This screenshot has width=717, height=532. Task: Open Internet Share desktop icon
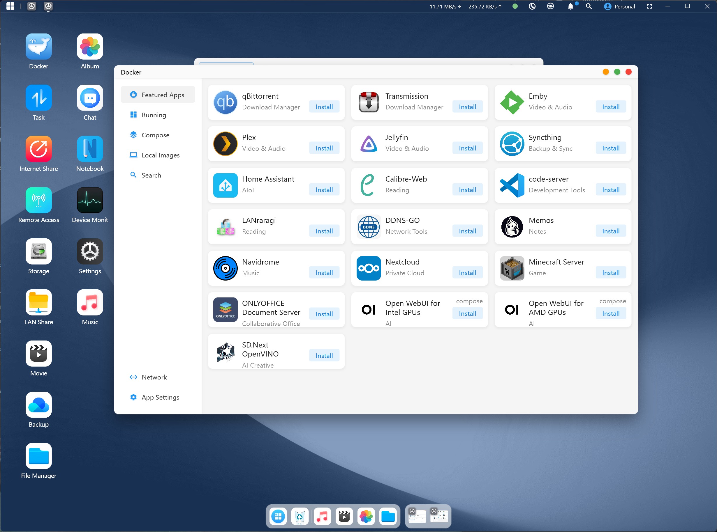tap(39, 149)
